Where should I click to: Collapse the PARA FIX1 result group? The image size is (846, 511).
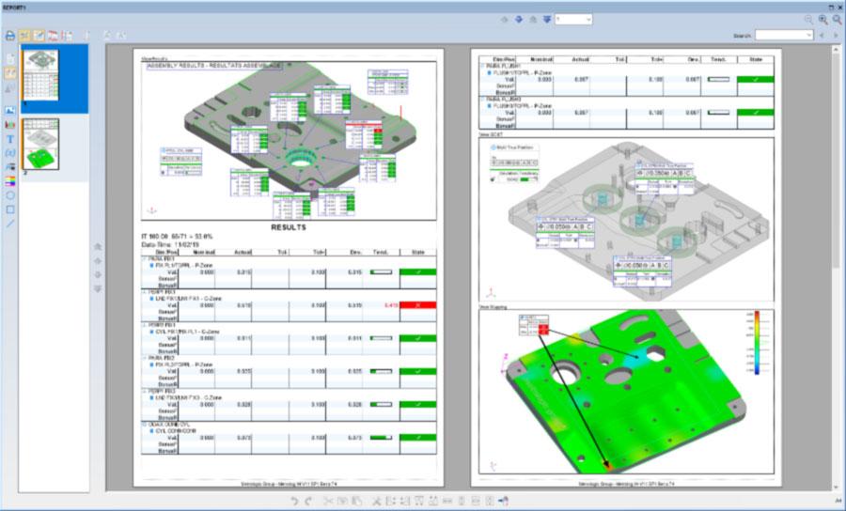tap(144, 258)
